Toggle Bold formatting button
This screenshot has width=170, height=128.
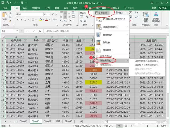click(18, 20)
